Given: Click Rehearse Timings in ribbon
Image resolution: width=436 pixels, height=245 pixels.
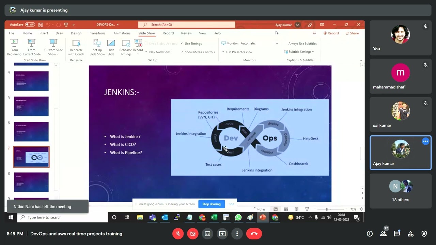Looking at the screenshot, I should (x=126, y=47).
